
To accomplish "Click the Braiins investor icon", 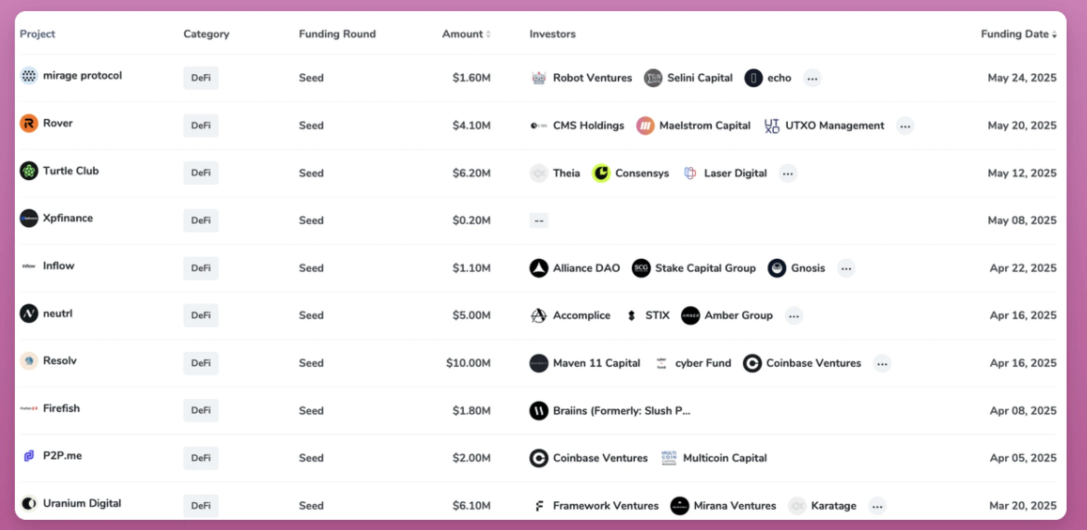I will click(539, 411).
